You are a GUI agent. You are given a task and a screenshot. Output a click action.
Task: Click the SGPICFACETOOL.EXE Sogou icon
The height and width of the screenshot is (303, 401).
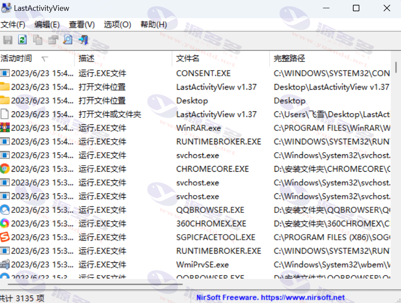(x=5, y=237)
